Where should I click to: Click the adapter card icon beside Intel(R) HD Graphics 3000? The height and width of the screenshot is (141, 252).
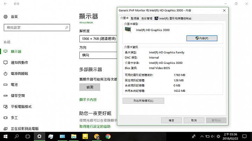(x=128, y=30)
